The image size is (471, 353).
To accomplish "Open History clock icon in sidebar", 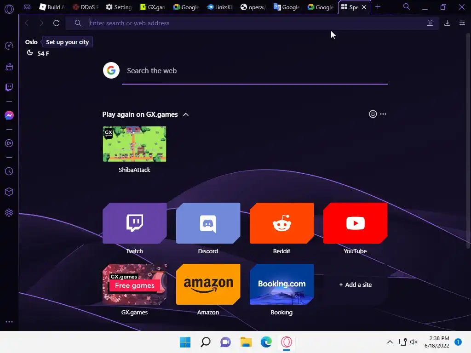I will point(9,171).
